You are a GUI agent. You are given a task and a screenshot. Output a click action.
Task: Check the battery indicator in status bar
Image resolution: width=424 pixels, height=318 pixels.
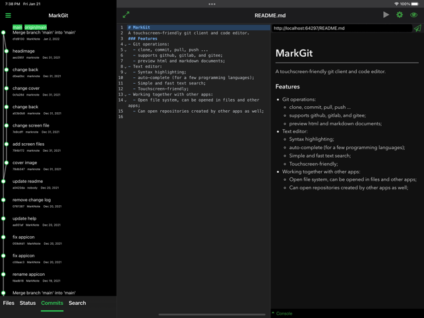[415, 4]
